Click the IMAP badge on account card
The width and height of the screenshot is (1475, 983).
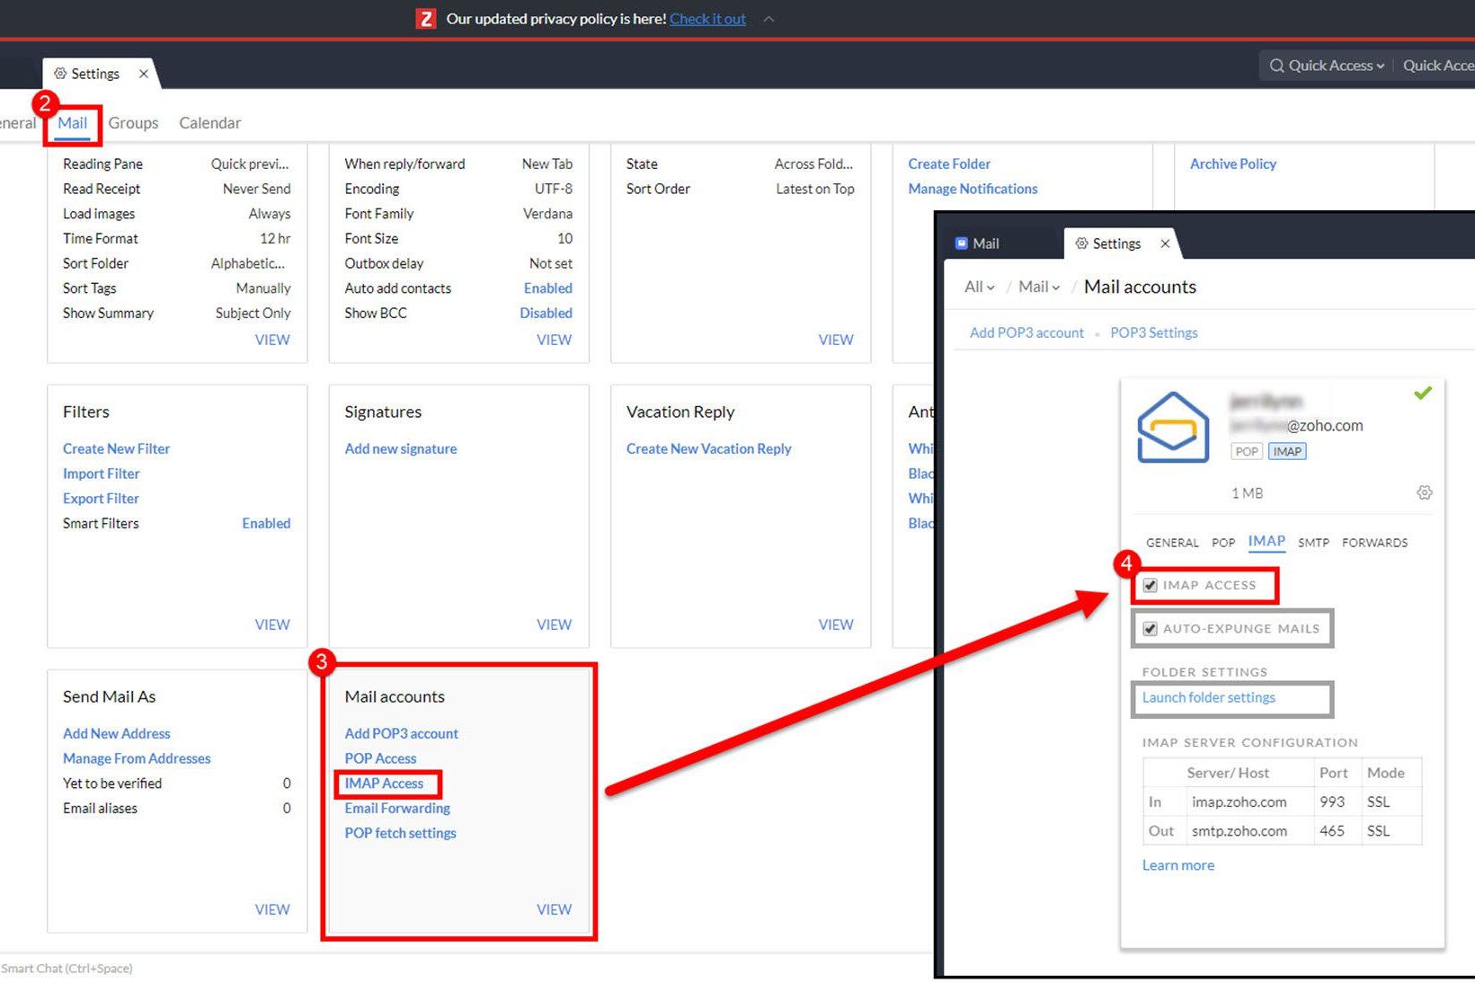[x=1287, y=451]
